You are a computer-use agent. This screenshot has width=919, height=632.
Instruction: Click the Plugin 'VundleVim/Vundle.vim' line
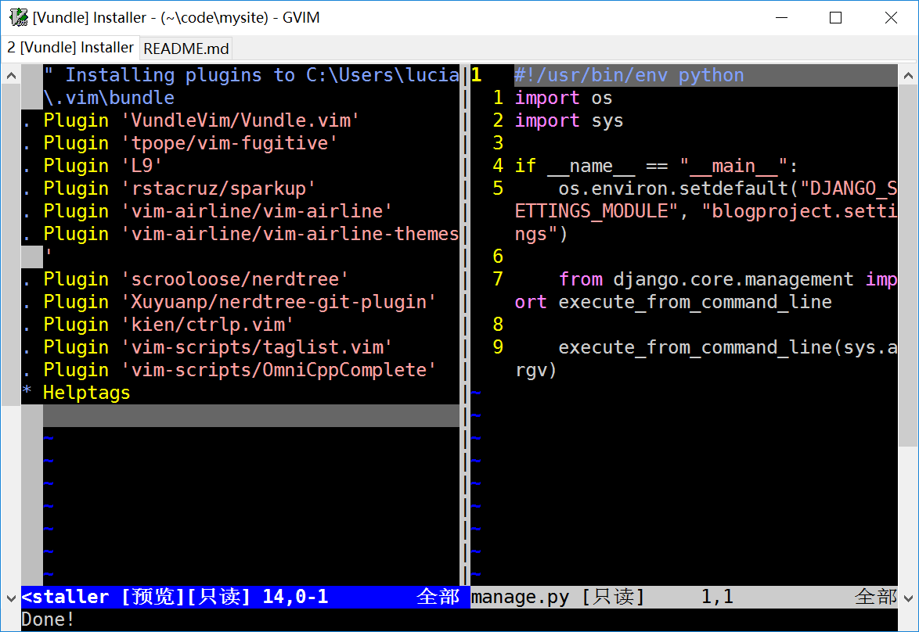(201, 120)
